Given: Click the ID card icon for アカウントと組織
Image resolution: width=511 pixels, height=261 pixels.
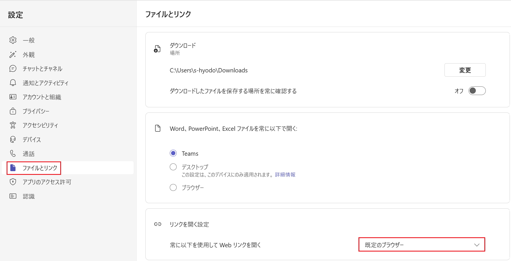Looking at the screenshot, I should [13, 97].
